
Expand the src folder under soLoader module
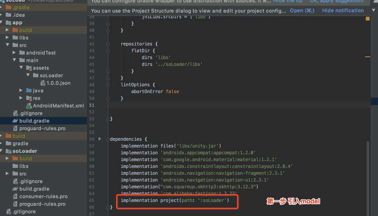7,173
